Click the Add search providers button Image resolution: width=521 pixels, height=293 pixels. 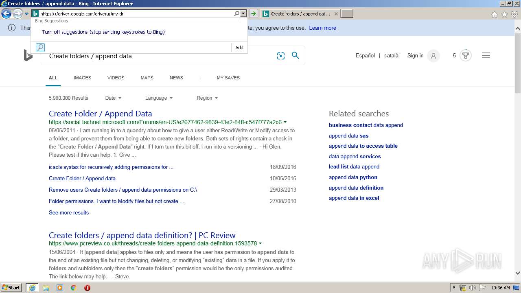pos(239,48)
